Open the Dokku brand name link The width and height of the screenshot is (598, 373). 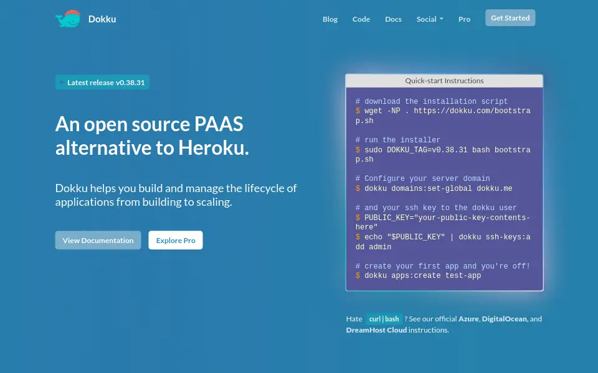(102, 19)
